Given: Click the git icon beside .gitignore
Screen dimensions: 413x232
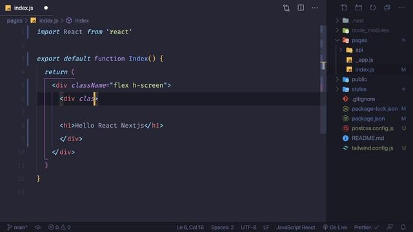Looking at the screenshot, I should click(x=346, y=99).
